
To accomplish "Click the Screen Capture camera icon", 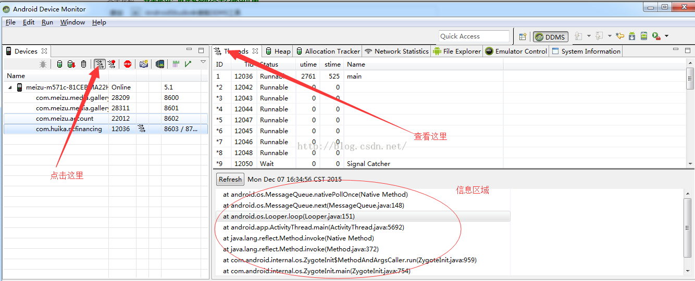I will tap(143, 64).
